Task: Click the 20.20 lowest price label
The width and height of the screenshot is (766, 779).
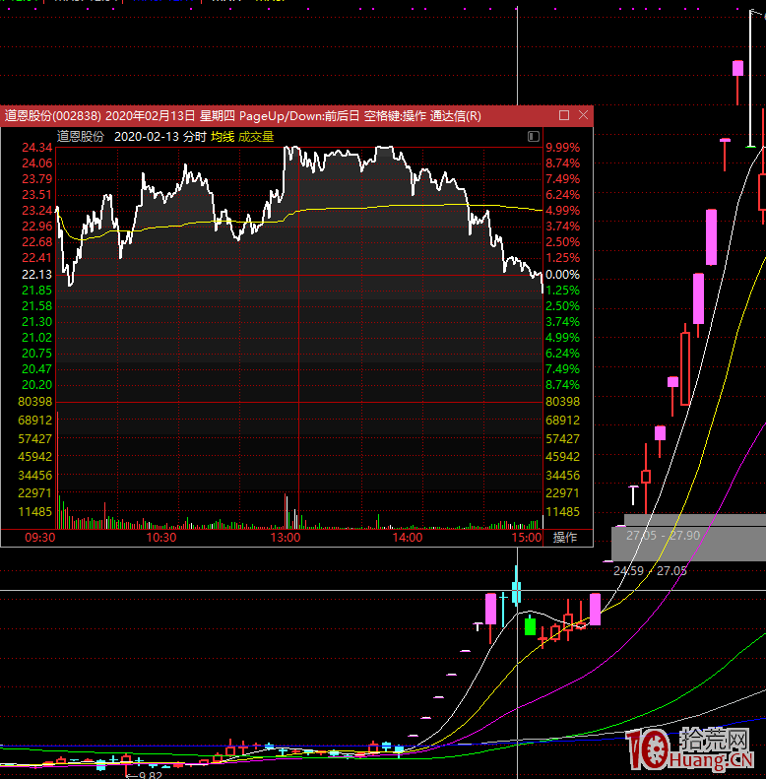Action: click(36, 385)
